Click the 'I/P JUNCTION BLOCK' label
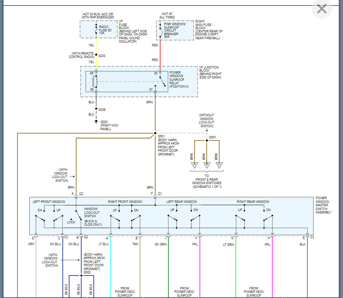 click(x=210, y=72)
